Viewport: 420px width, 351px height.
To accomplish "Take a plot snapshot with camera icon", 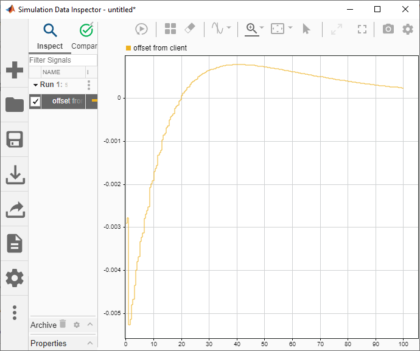I will [x=388, y=29].
